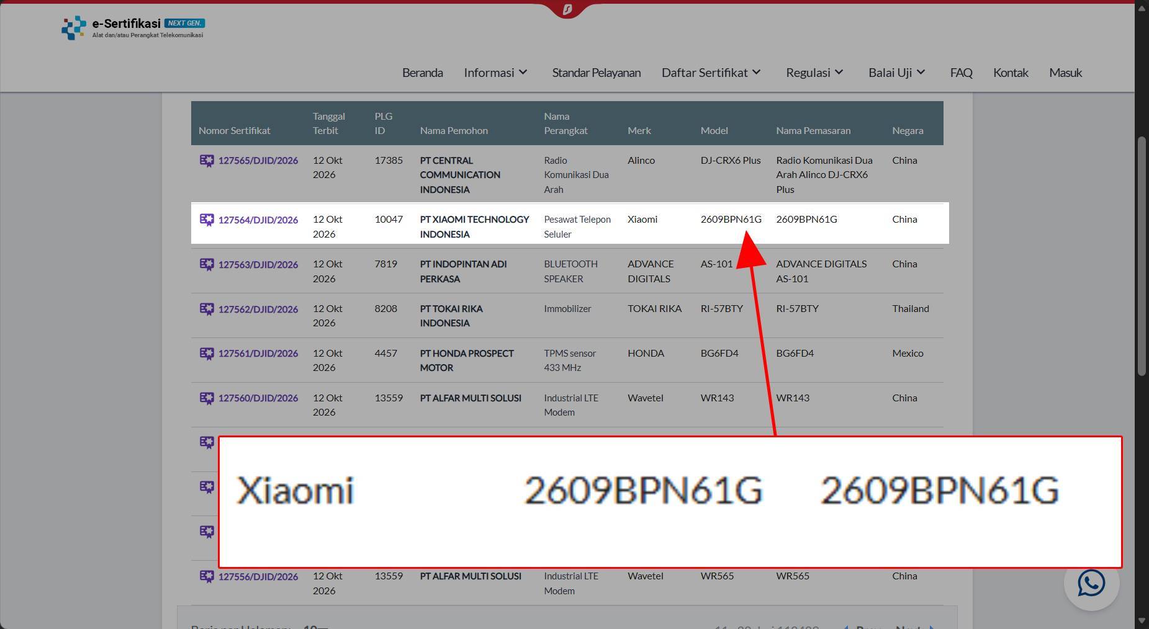Select the Mexico country cell
1149x629 pixels.
coord(908,354)
